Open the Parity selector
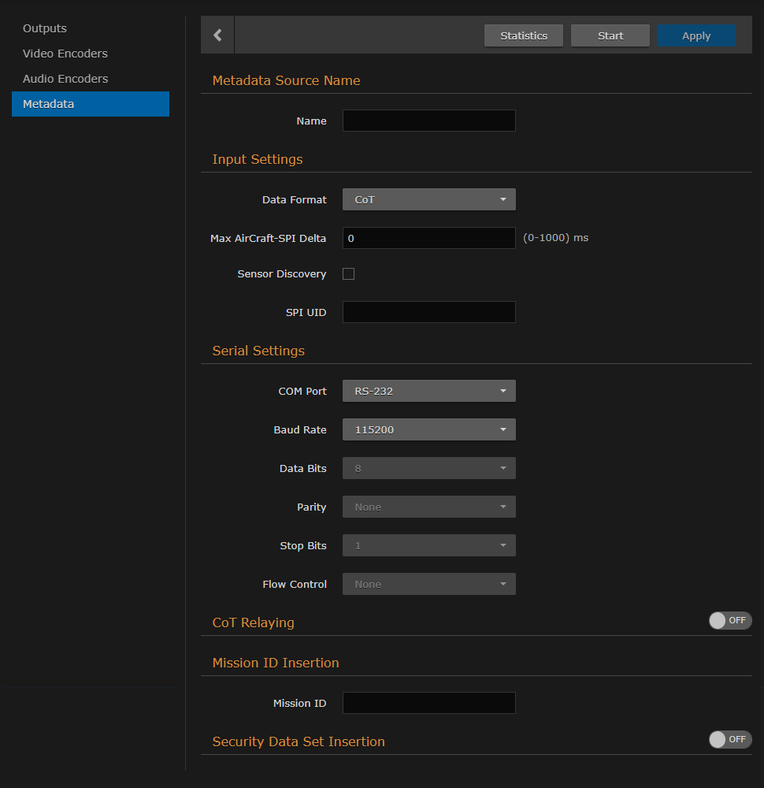764x788 pixels. [x=428, y=506]
